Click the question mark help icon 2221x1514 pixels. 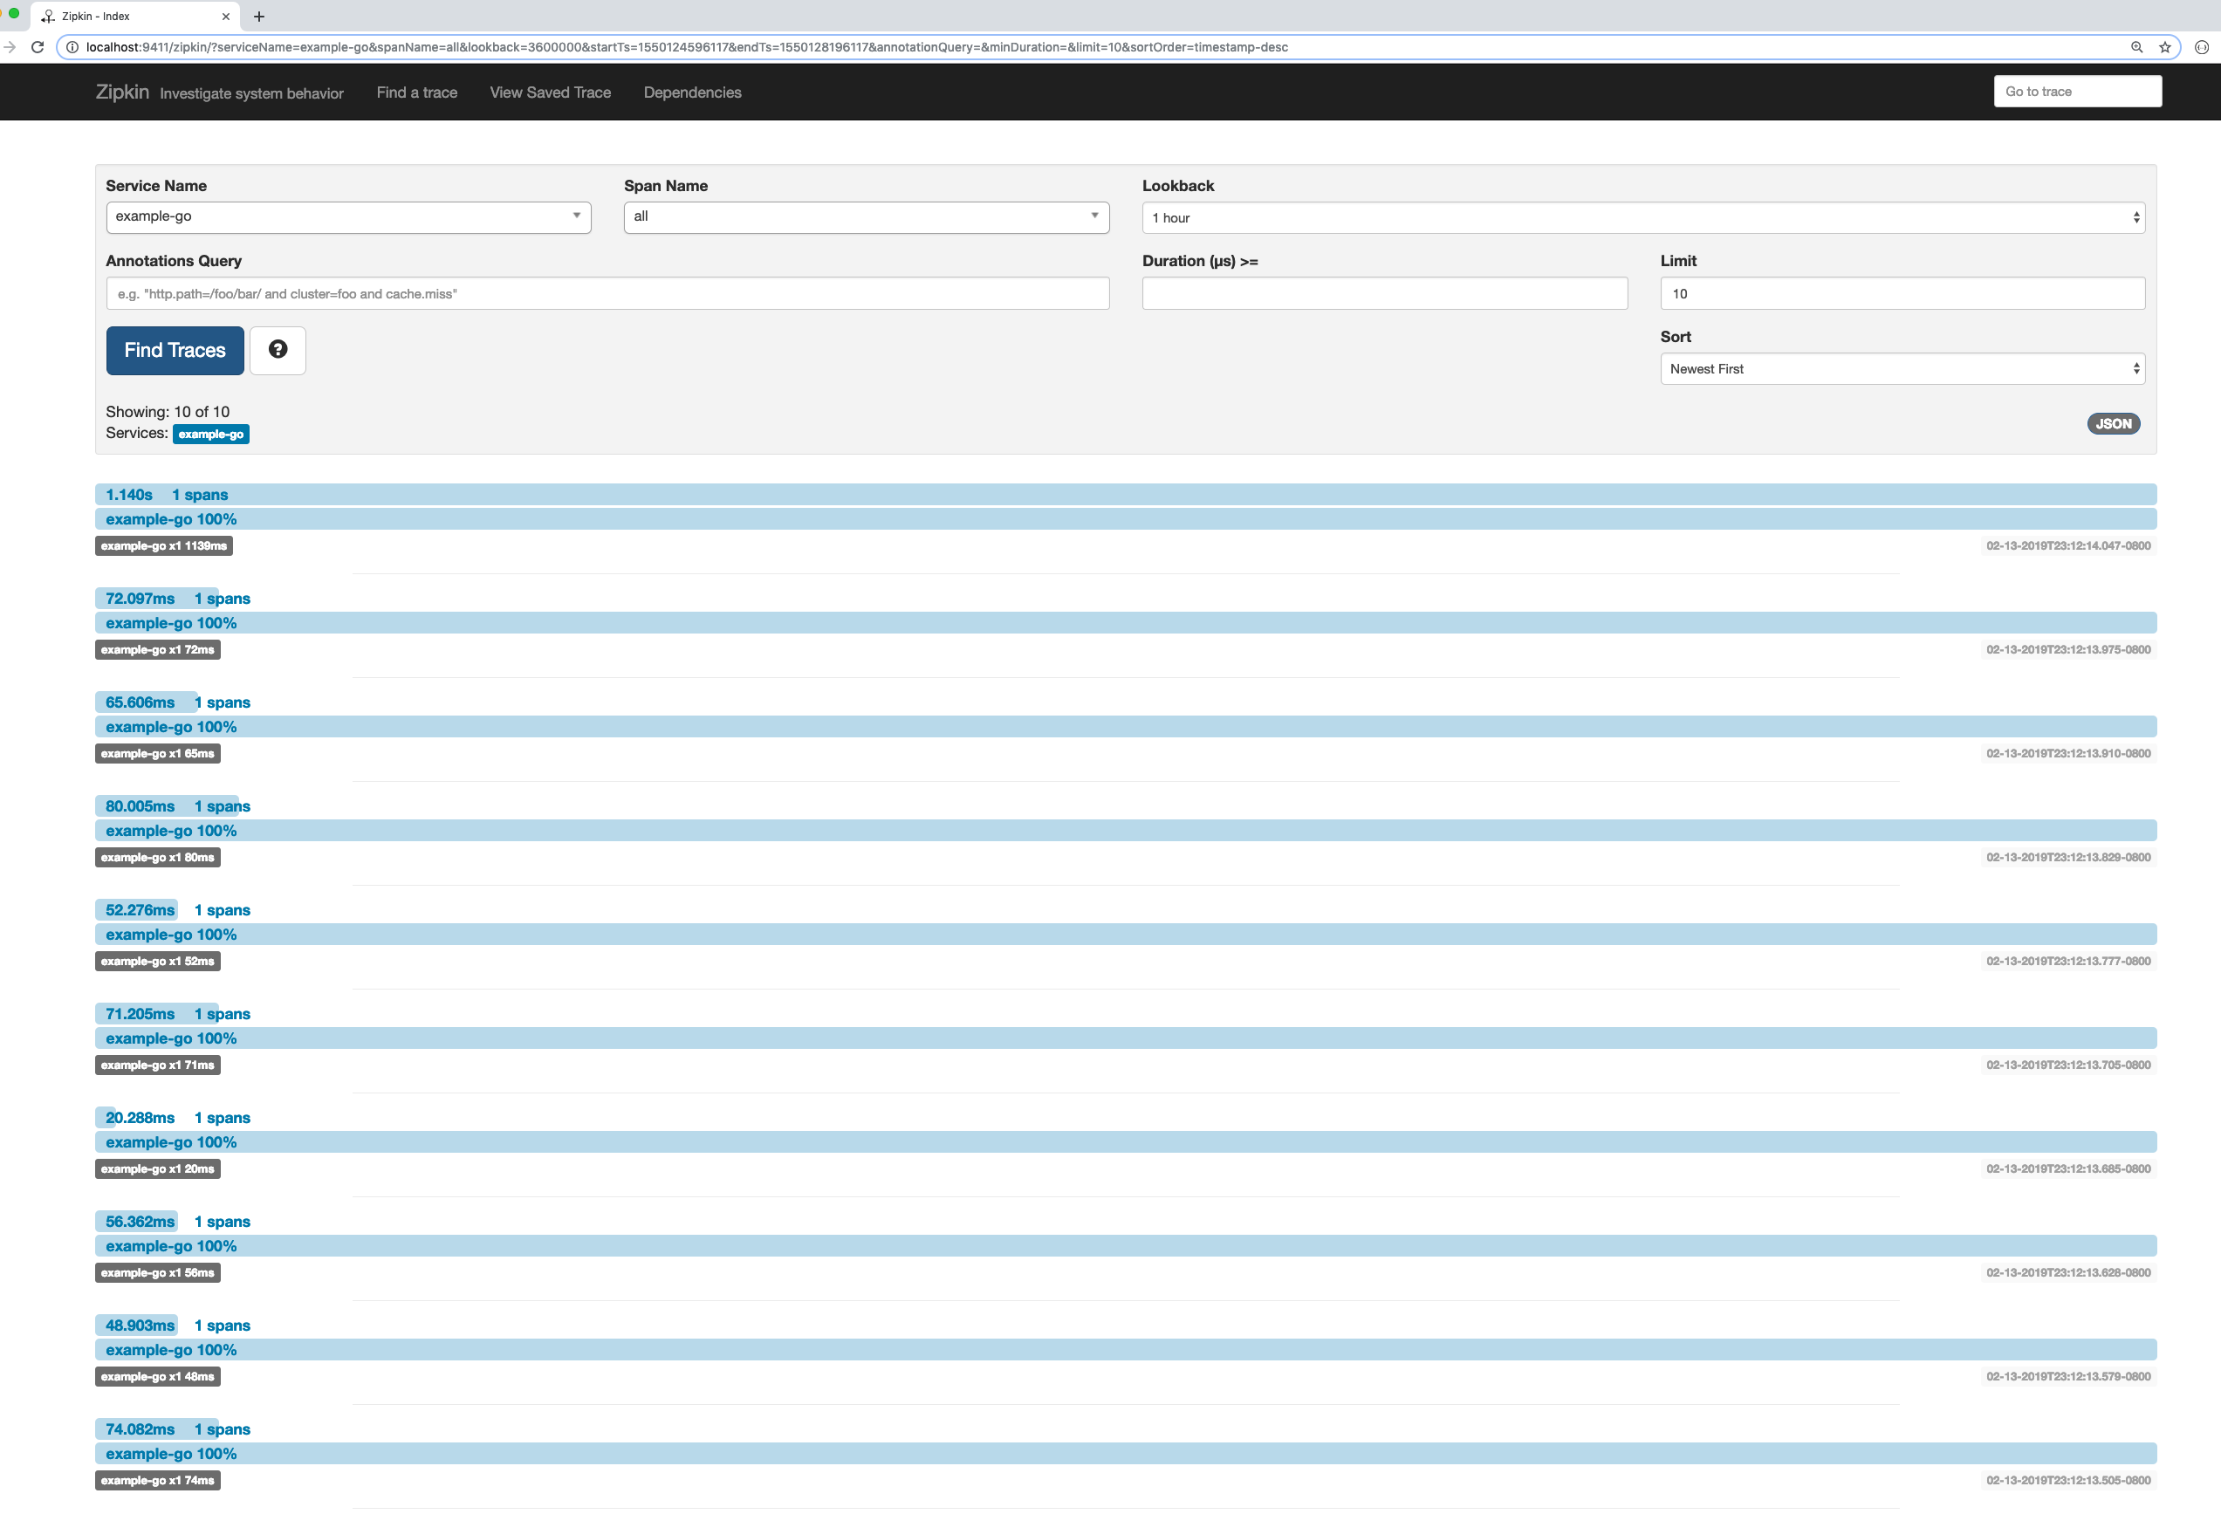pos(278,350)
